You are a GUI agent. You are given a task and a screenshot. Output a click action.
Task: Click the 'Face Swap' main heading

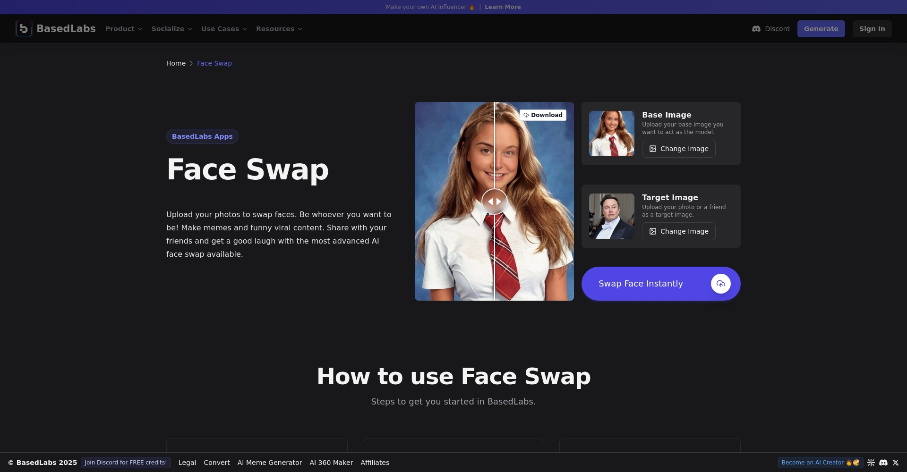248,169
